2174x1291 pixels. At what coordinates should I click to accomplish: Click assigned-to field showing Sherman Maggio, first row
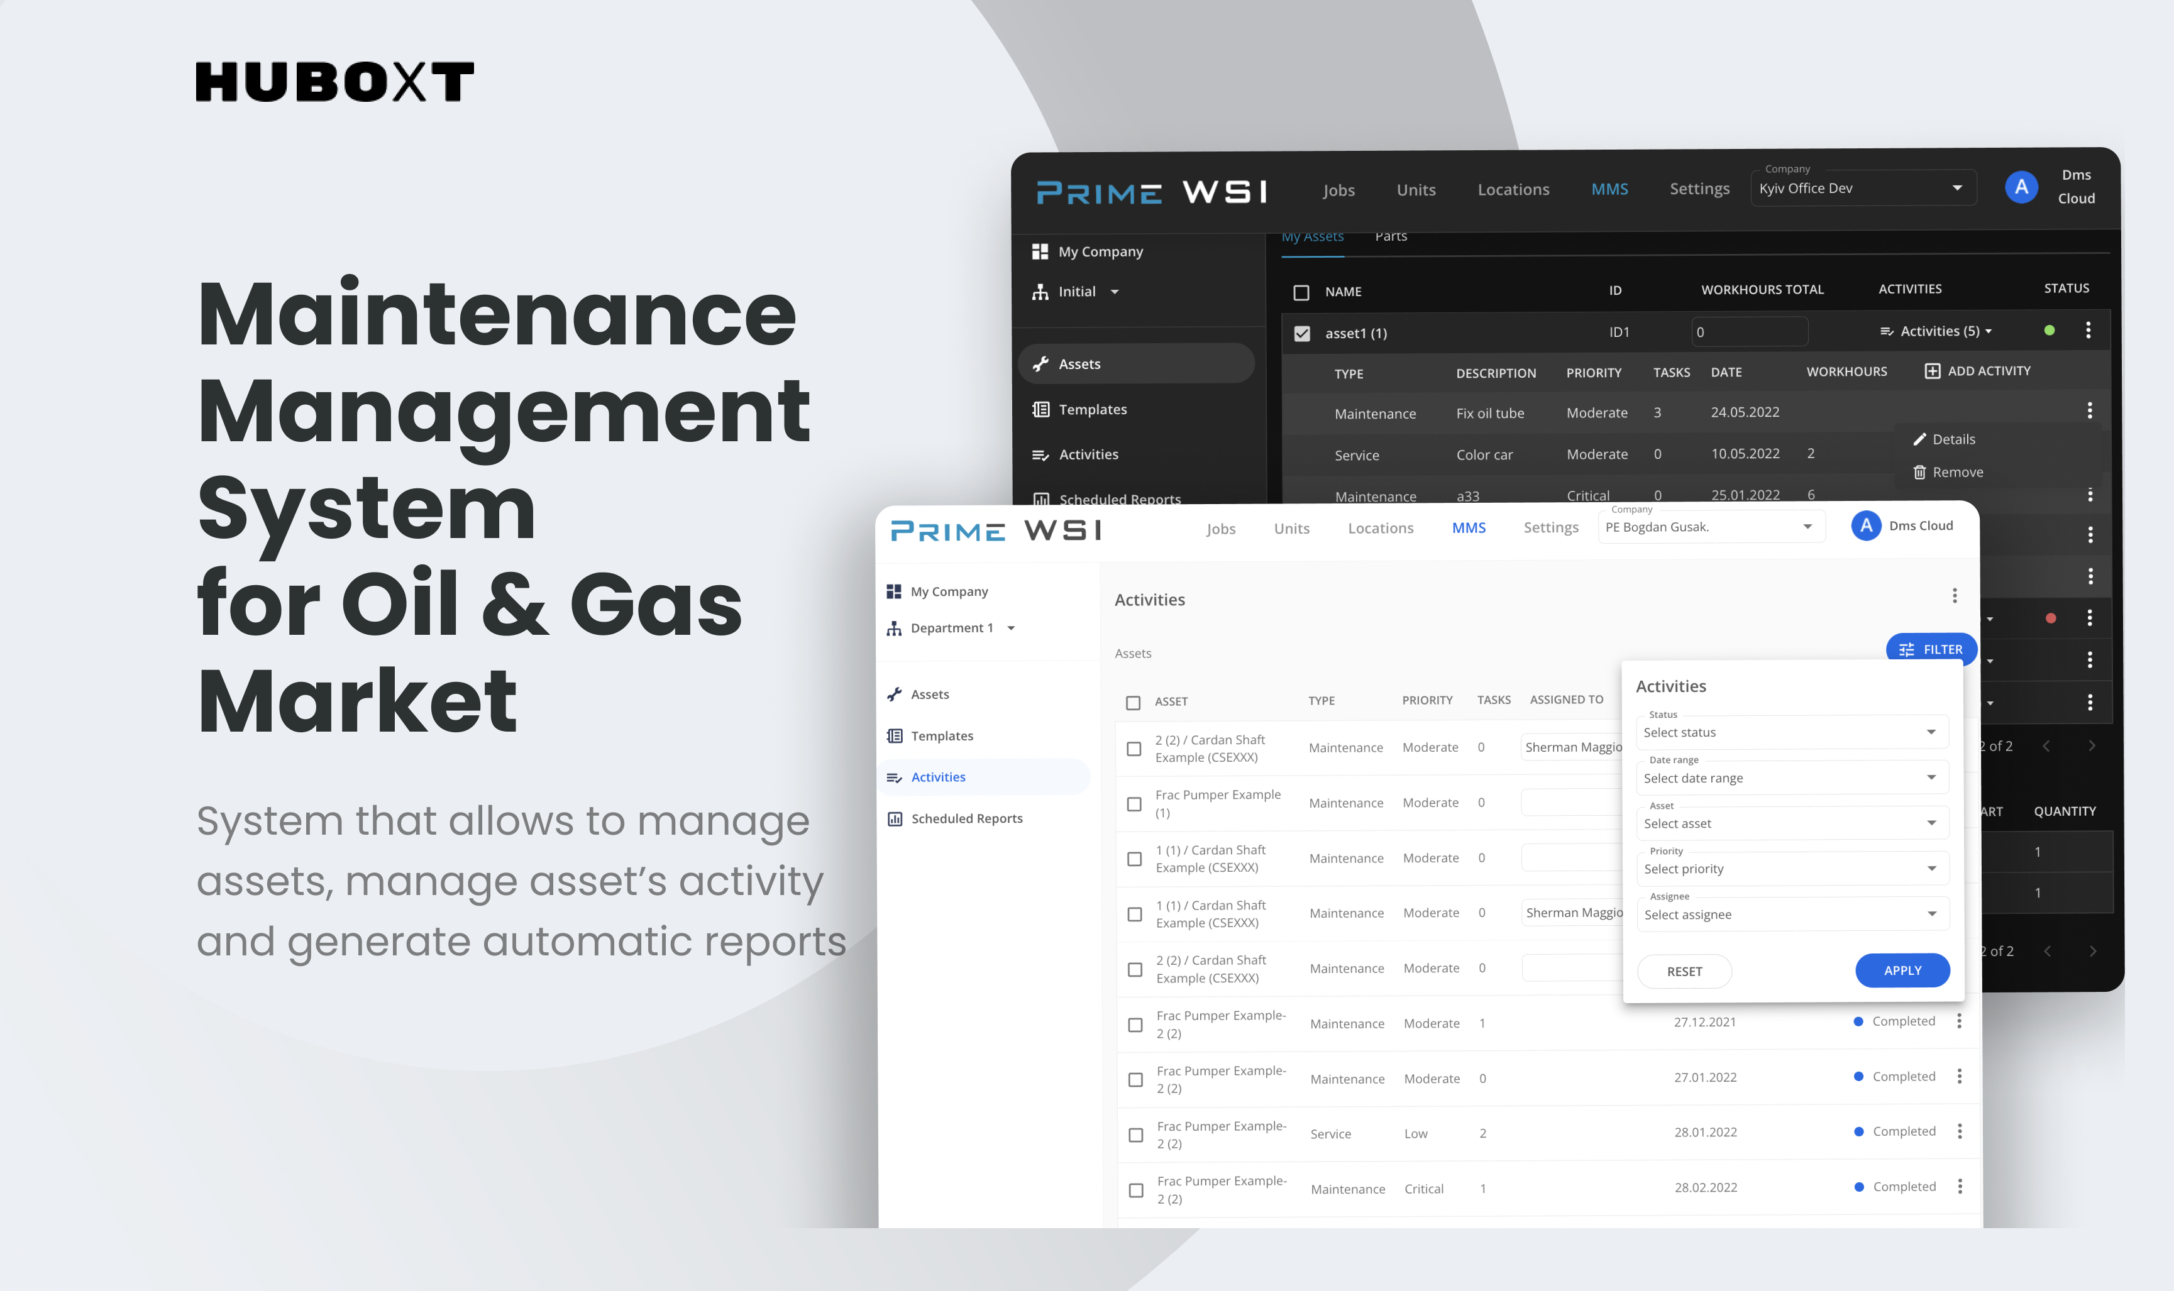pos(1572,747)
